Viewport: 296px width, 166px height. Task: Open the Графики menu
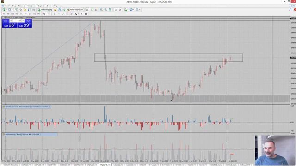tap(31, 6)
